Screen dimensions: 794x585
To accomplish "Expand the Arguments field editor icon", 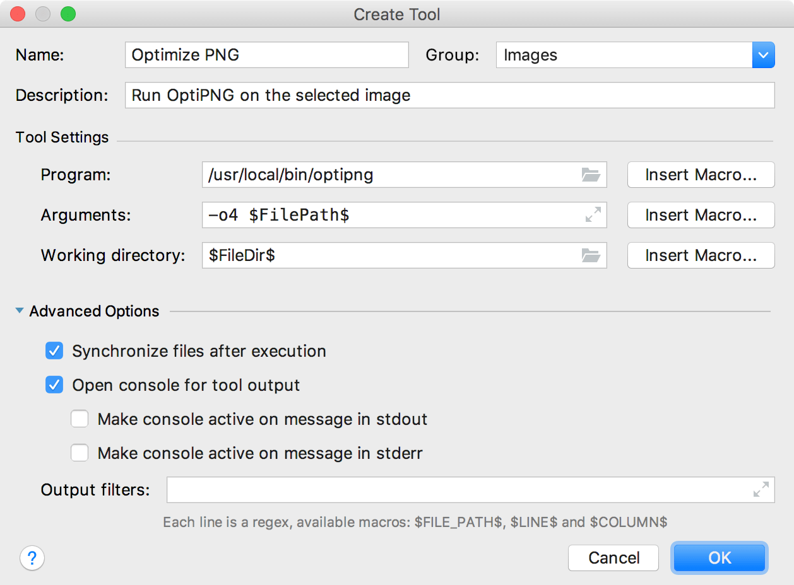I will (x=593, y=214).
